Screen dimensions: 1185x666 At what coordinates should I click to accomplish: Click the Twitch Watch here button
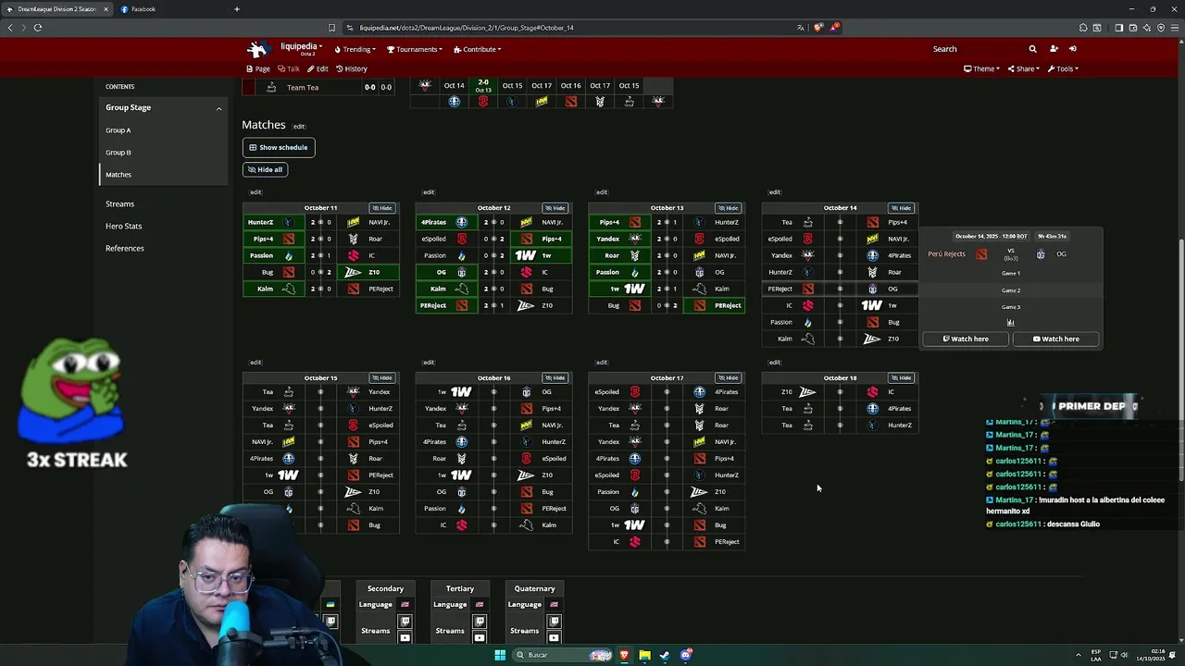click(966, 339)
